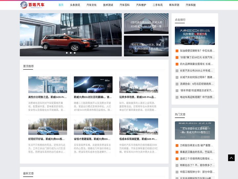Click thumbnail above 好用好开好省 article
The width and height of the screenshot is (238, 179).
tap(48, 127)
